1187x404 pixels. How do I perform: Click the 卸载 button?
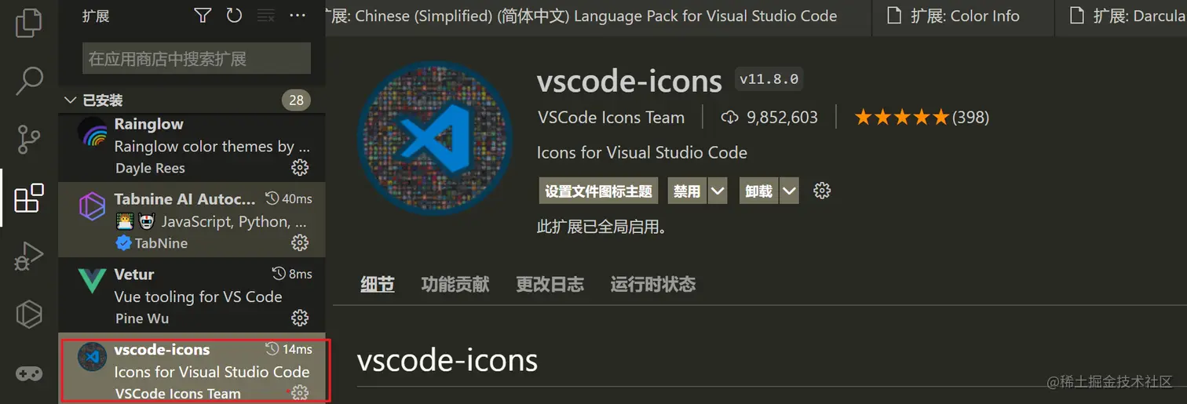[x=759, y=191]
